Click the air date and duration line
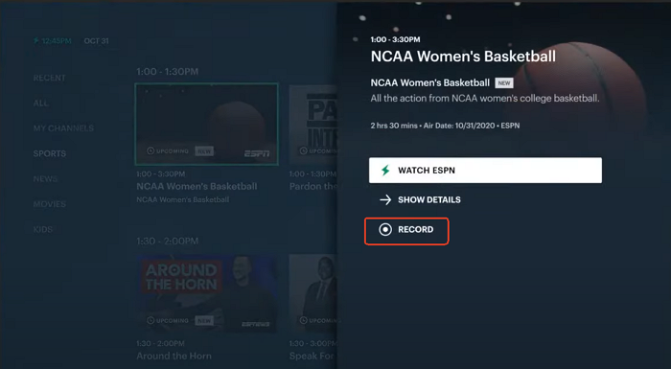The width and height of the screenshot is (671, 369). 445,126
